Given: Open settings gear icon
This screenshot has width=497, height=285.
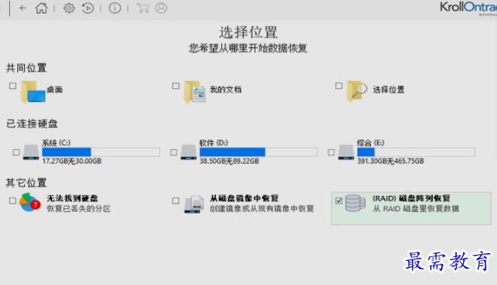Looking at the screenshot, I should pos(69,8).
